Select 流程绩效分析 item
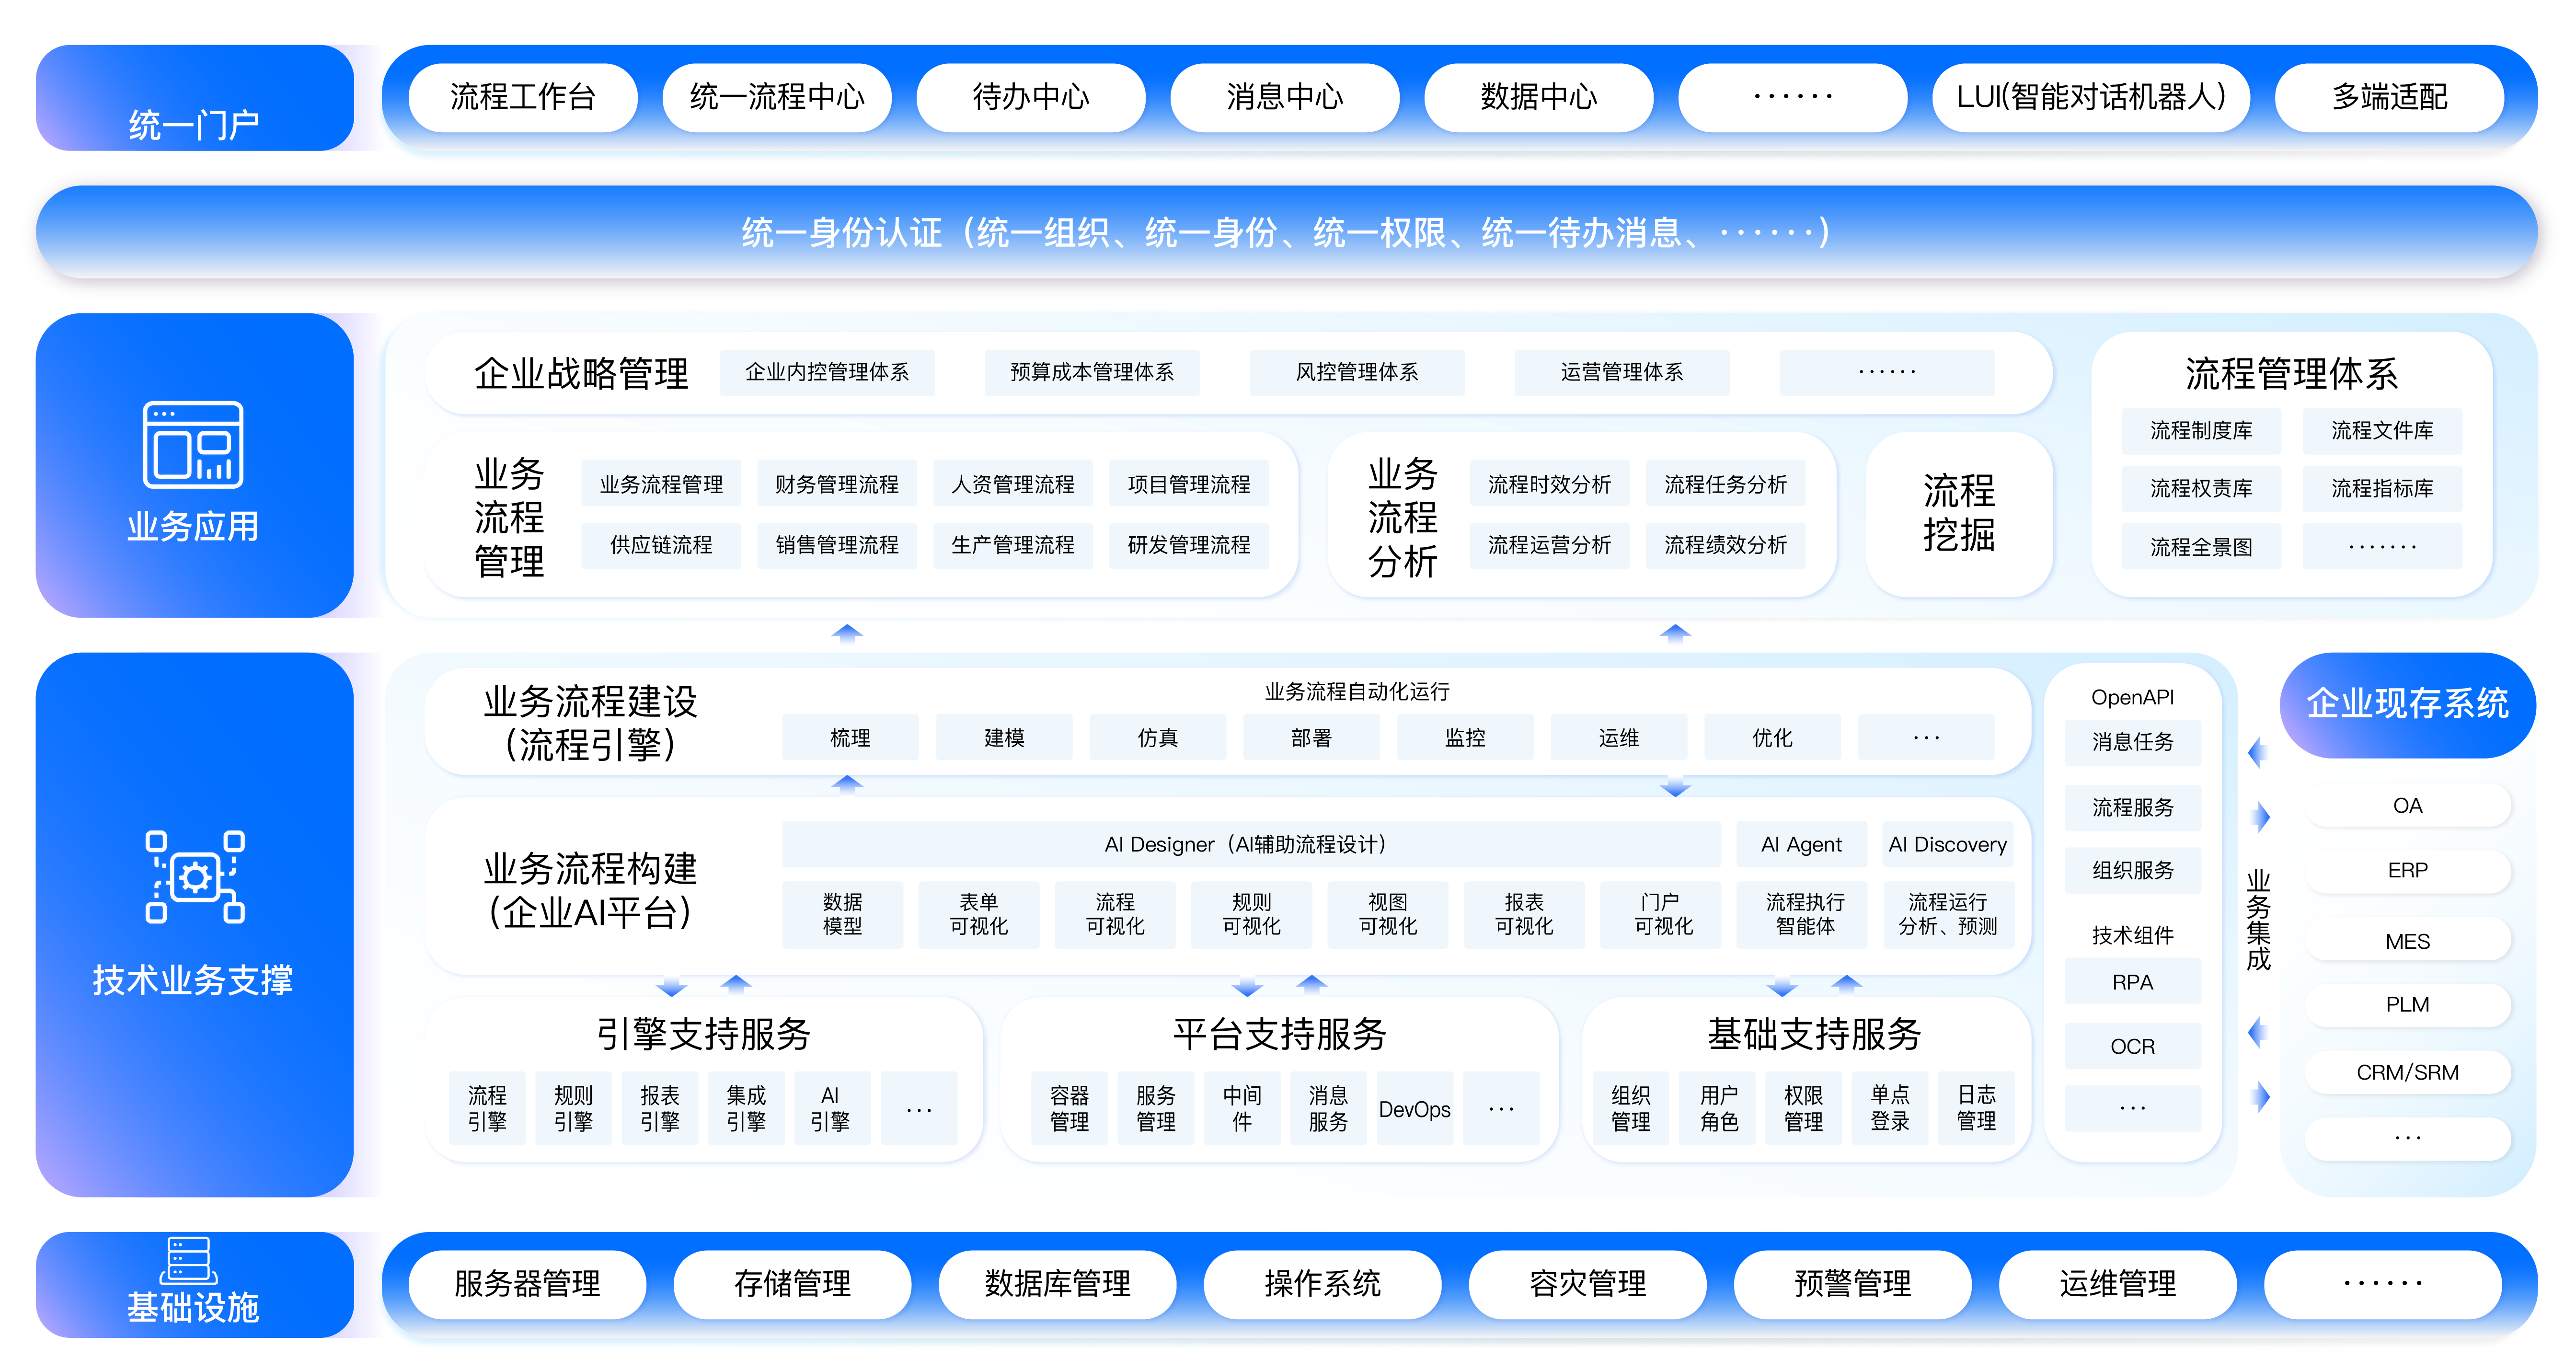Screen dimensions: 2576x1370 pos(1726,545)
